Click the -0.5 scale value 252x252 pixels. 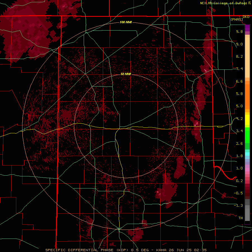pos(238,193)
